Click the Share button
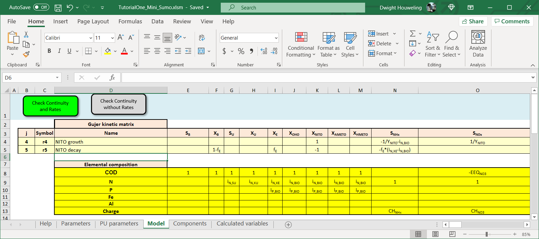 pos(473,21)
